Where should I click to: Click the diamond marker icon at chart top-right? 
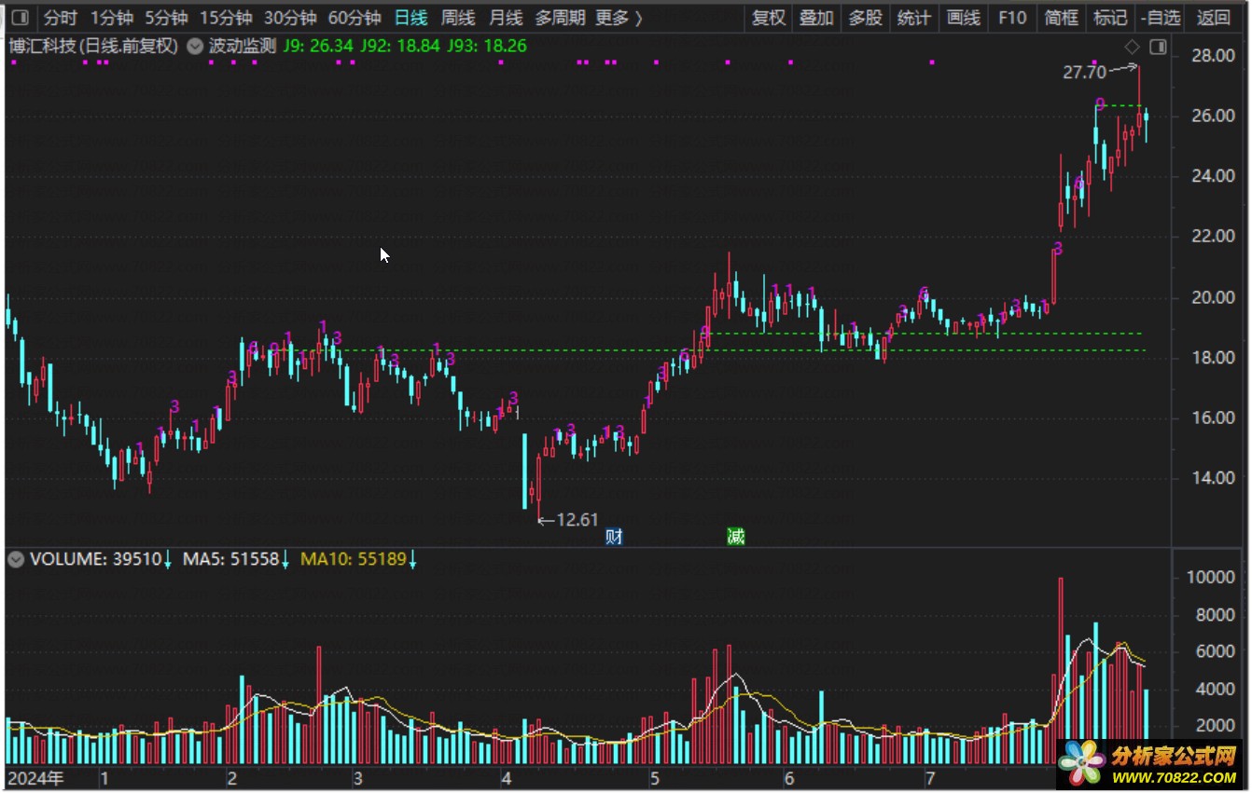click(1133, 47)
